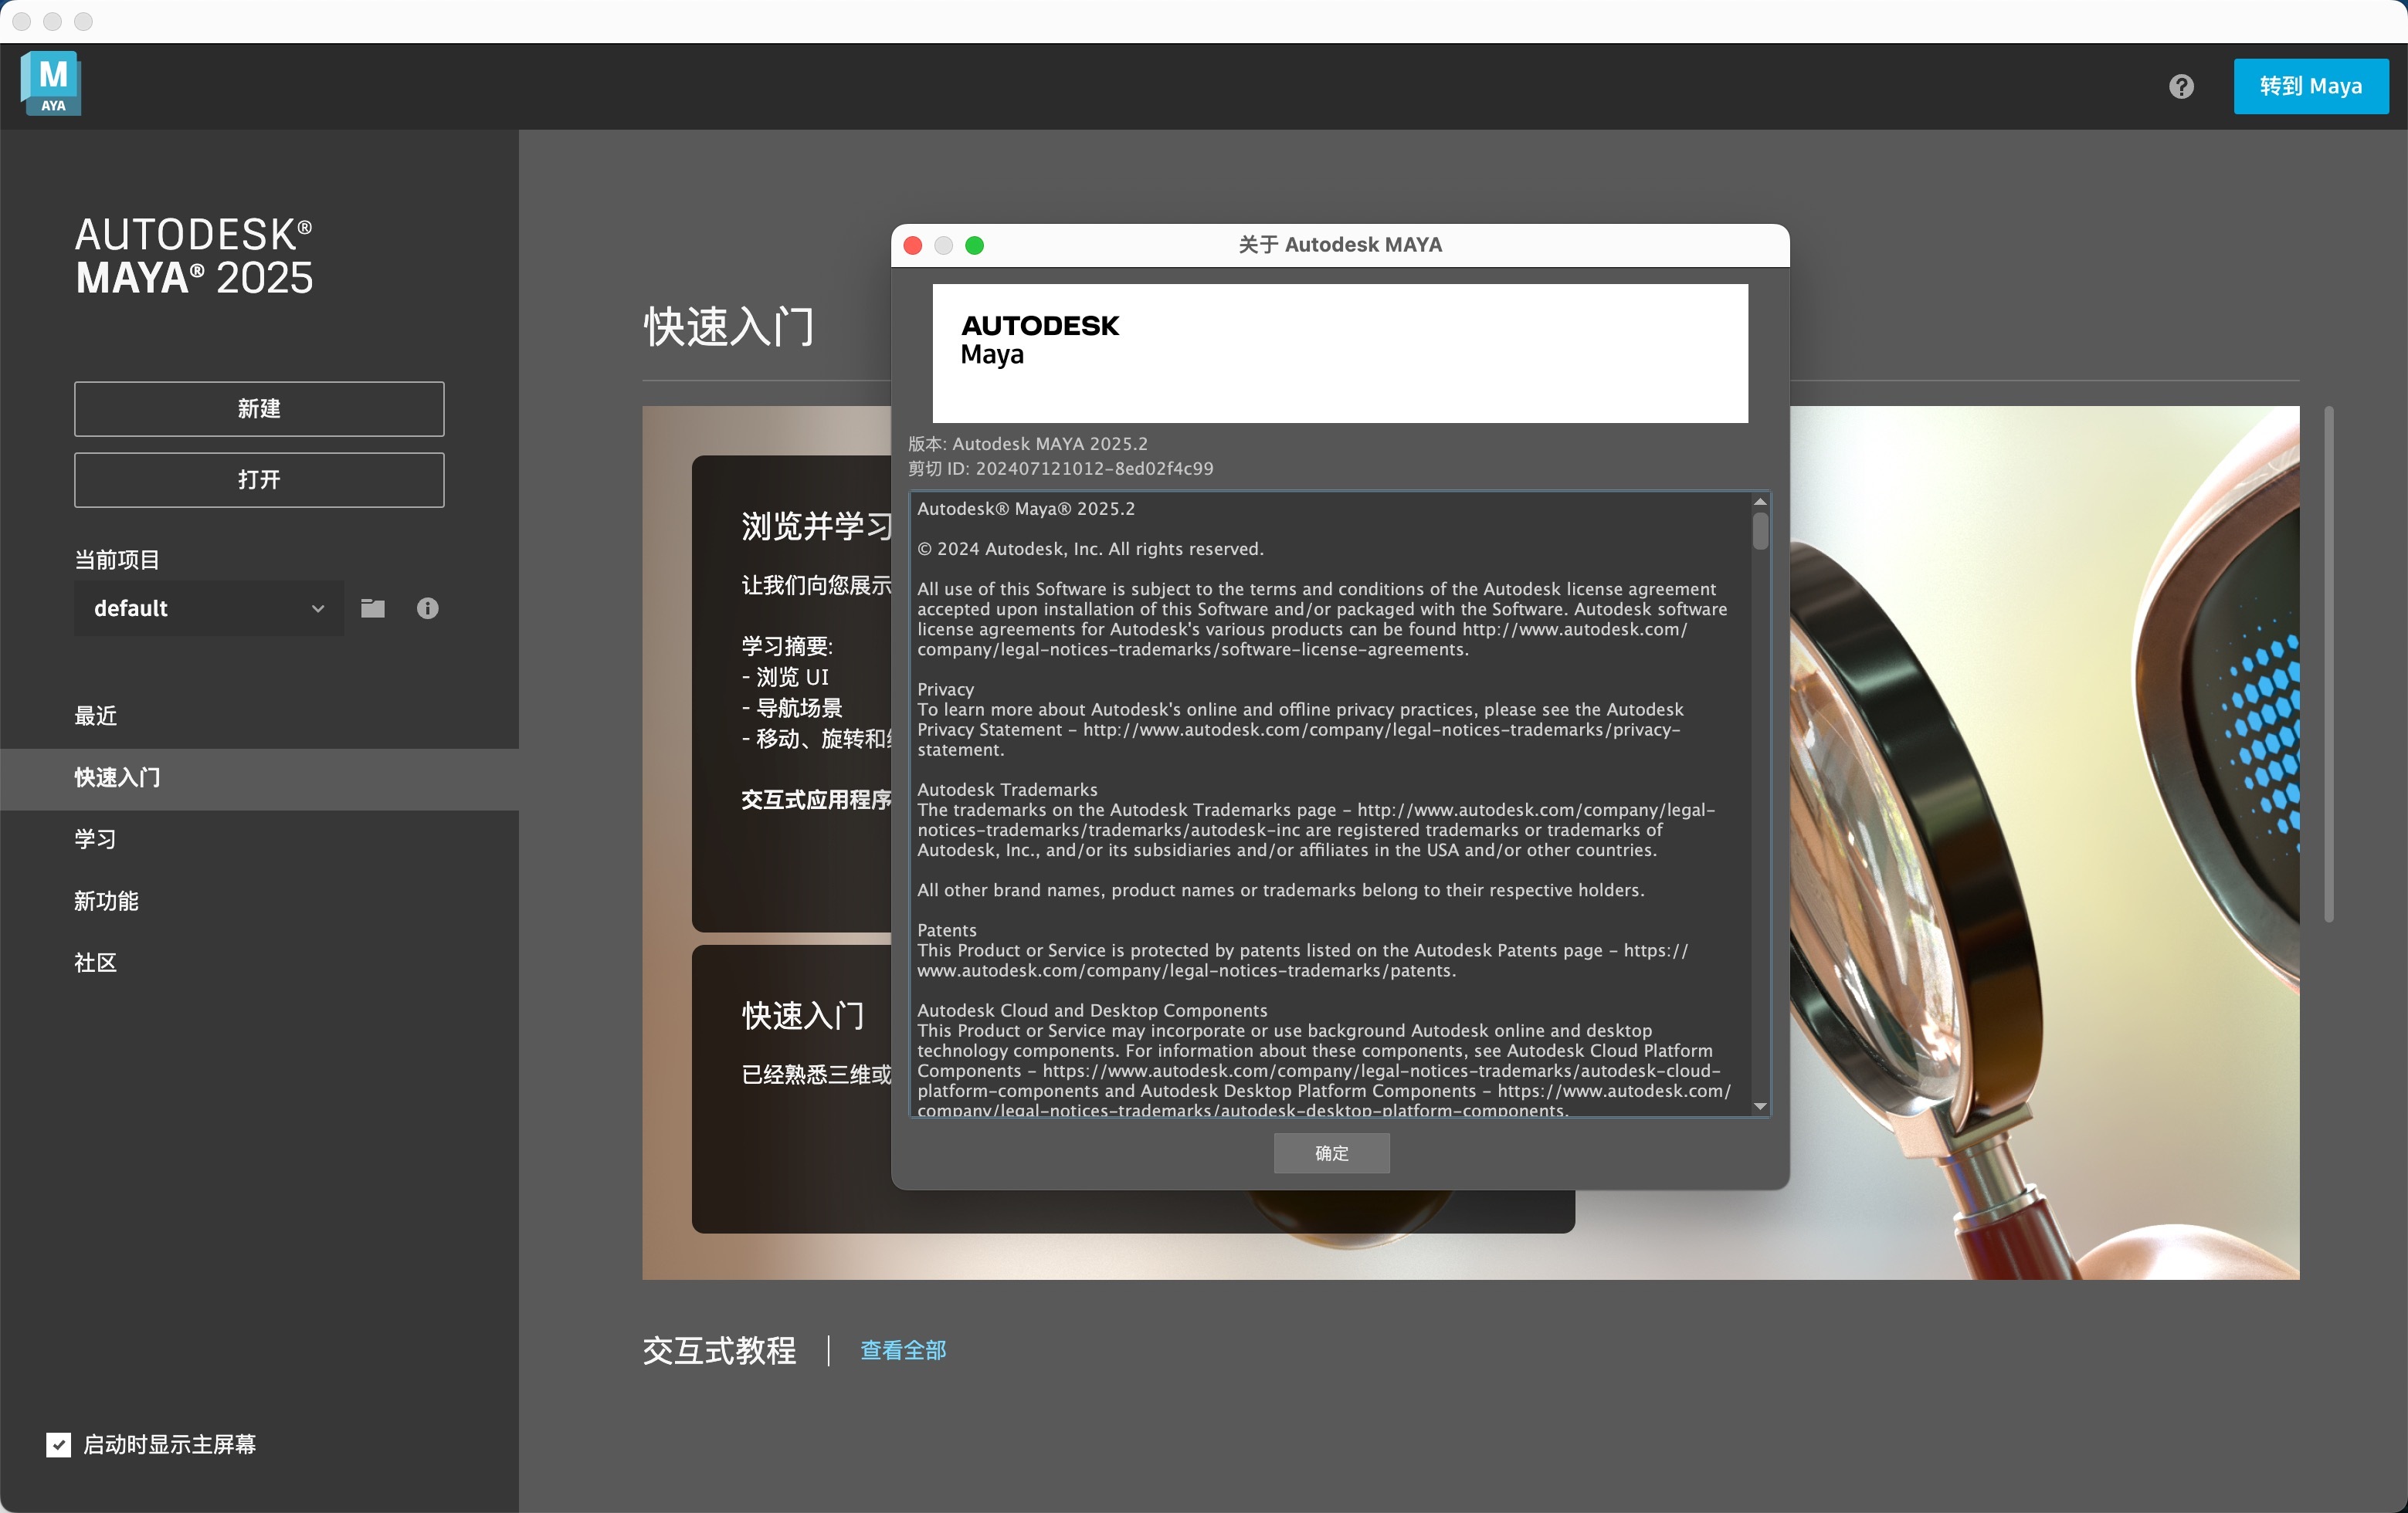Click the 当前项目 label
Viewport: 2408px width, 1513px height.
[x=117, y=560]
